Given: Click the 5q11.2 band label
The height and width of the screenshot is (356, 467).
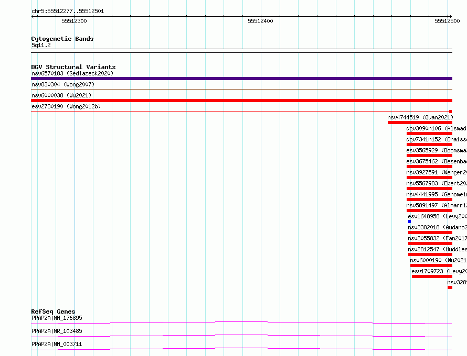Looking at the screenshot, I should 41,45.
